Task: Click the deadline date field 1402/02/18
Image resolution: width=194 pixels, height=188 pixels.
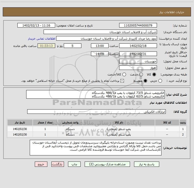Action: [x=138, y=46]
